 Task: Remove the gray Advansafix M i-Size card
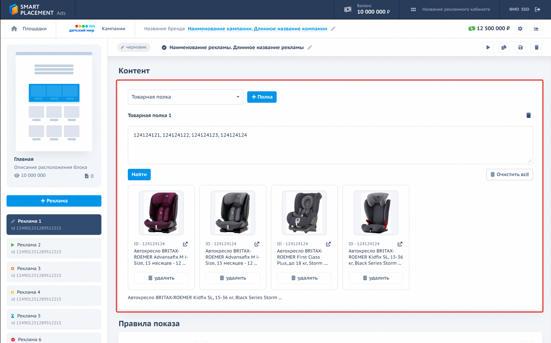point(233,278)
